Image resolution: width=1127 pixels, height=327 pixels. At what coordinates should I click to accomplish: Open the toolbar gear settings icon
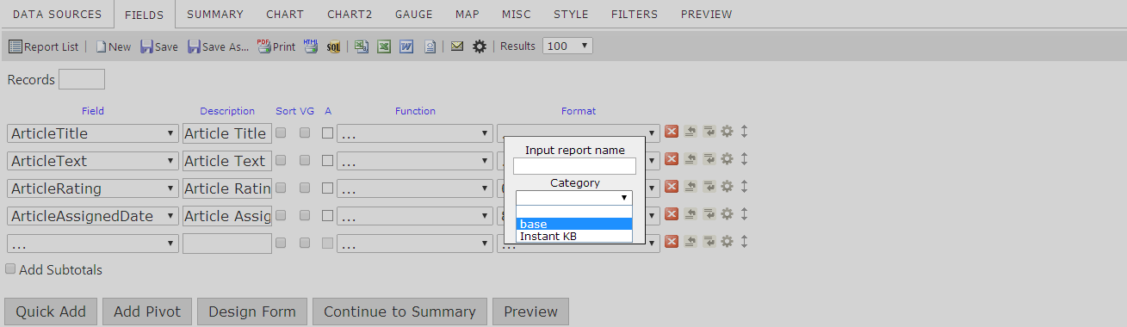coord(480,46)
